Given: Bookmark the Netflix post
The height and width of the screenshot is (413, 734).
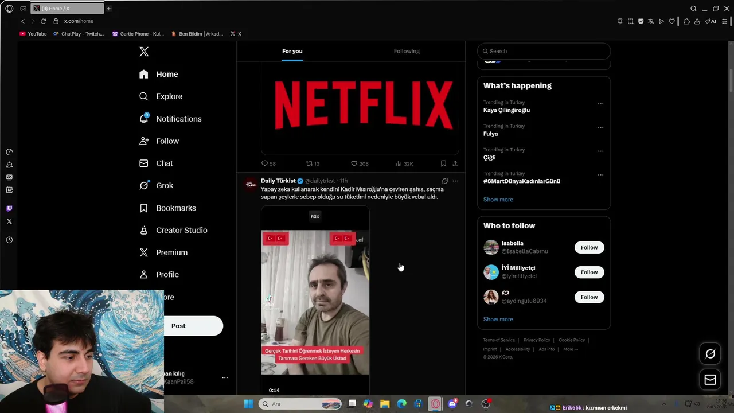Looking at the screenshot, I should (x=443, y=163).
